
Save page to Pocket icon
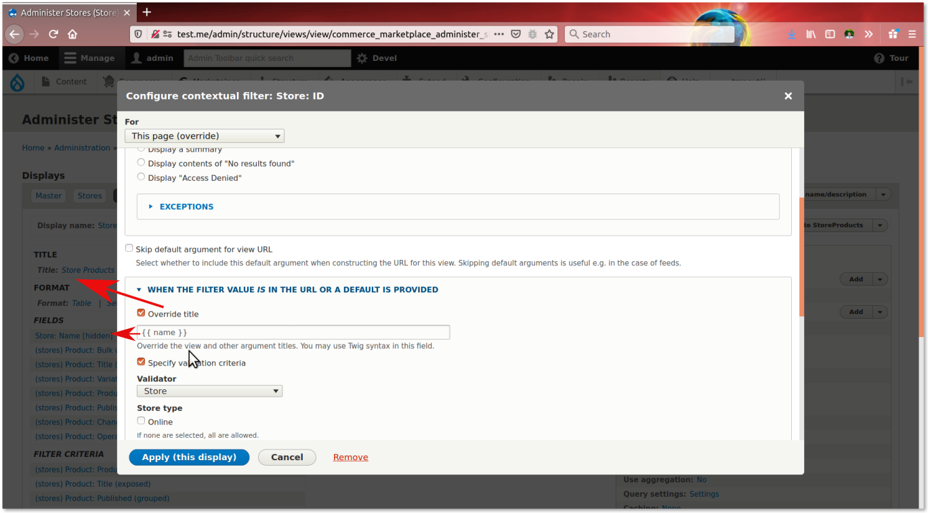click(515, 34)
